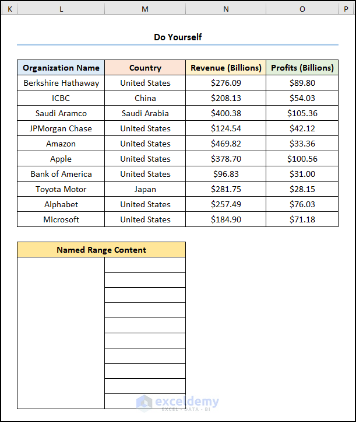
Task: Click the Toyota Motor cell
Action: point(61,189)
